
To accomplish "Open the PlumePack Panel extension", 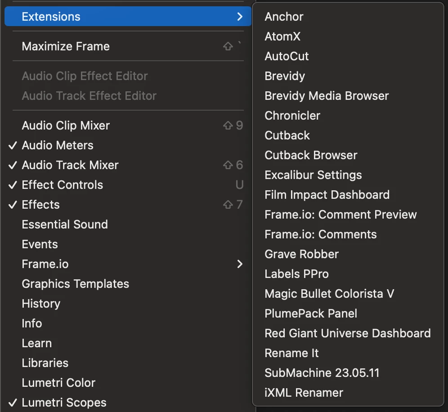I will pos(348,313).
